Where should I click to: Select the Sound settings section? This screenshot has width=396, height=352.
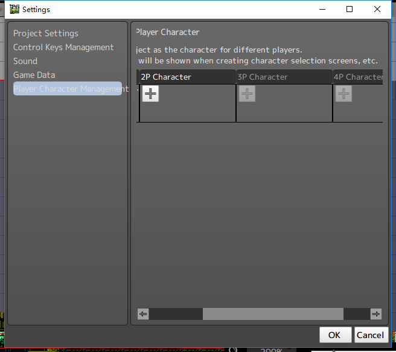(x=25, y=61)
